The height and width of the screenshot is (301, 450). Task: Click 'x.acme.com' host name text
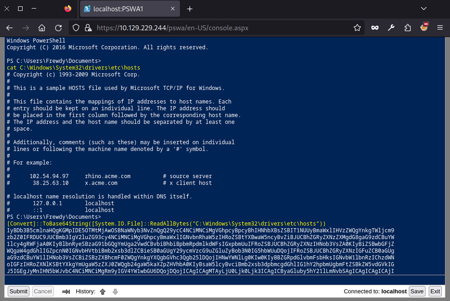click(x=101, y=183)
